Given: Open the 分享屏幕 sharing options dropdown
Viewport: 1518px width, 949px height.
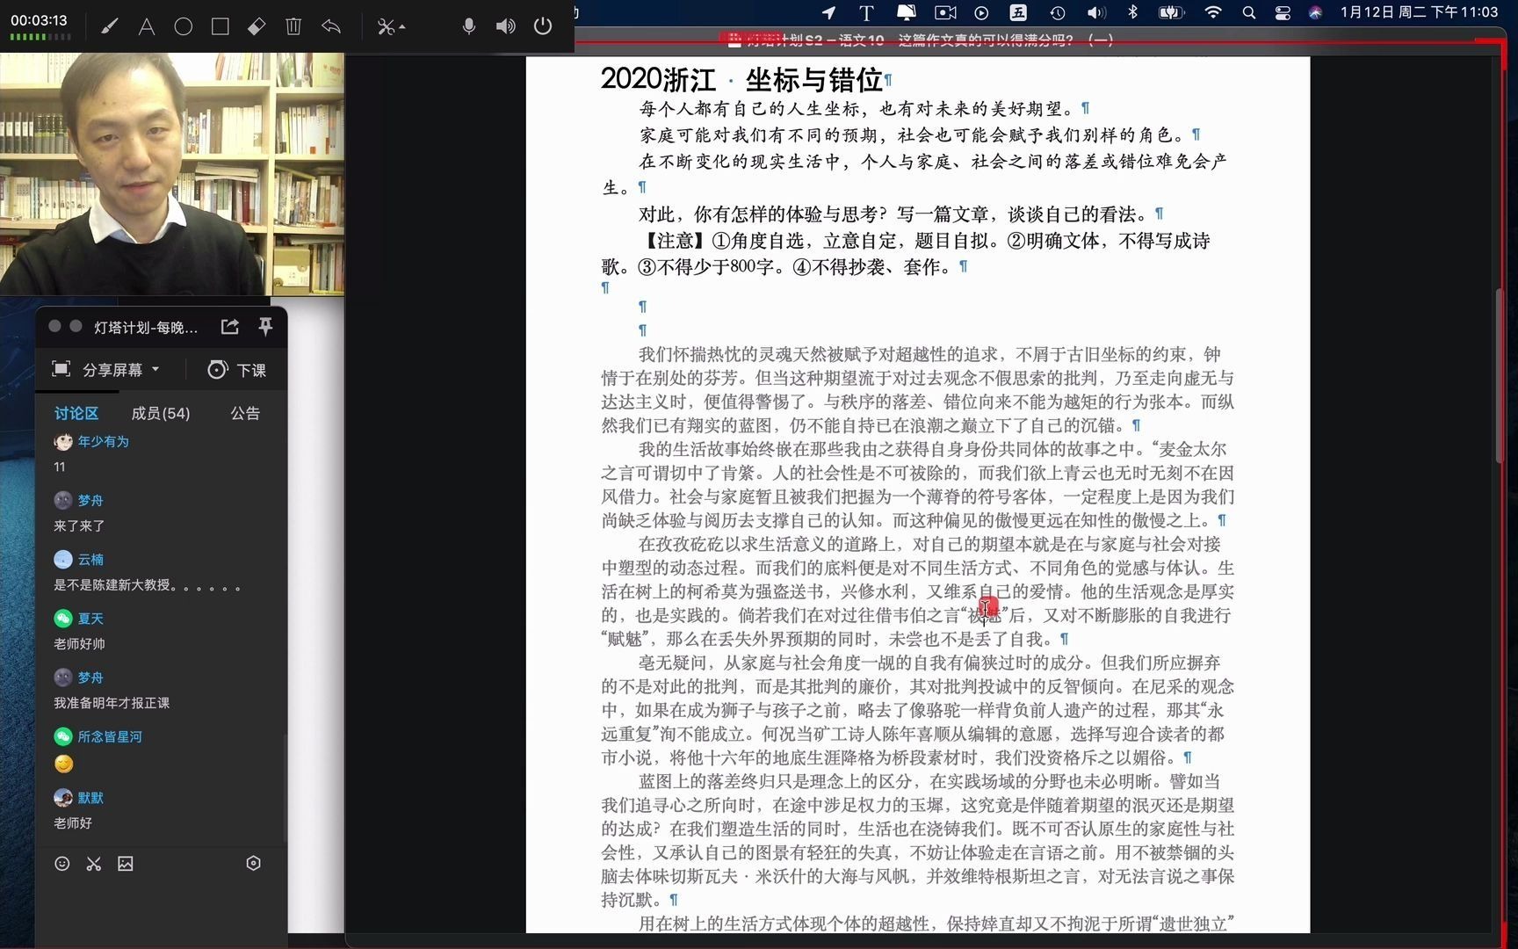Looking at the screenshot, I should (x=155, y=369).
